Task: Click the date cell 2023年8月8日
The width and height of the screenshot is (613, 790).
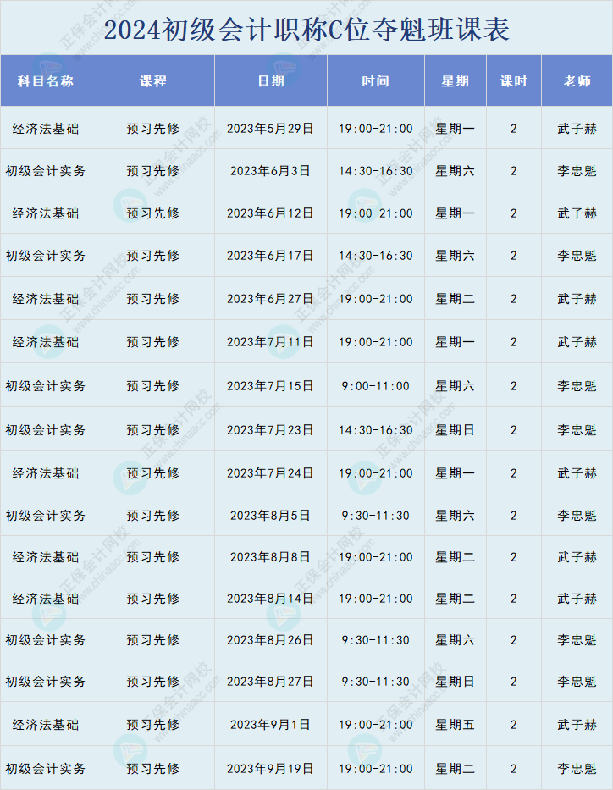Action: coord(270,557)
